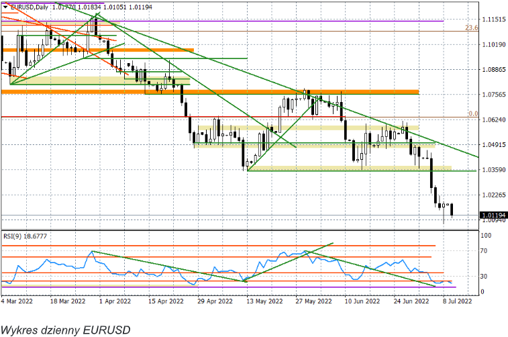Viewport: 508px width, 337px height.
Task: Click the current price label 1.01194
Action: (x=493, y=215)
